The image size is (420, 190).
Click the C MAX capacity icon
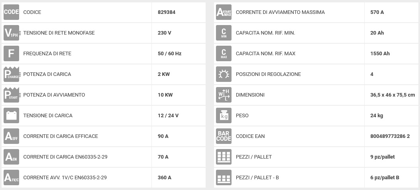click(x=224, y=54)
